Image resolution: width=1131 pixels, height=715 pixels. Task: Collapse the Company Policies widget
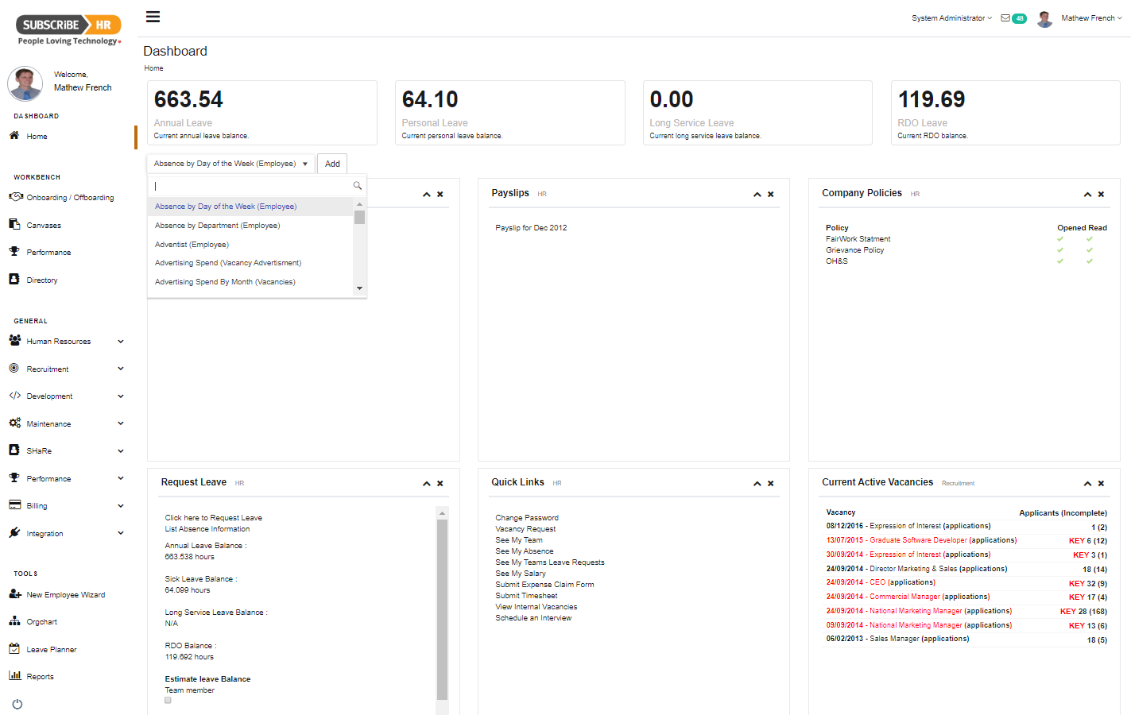click(1087, 194)
